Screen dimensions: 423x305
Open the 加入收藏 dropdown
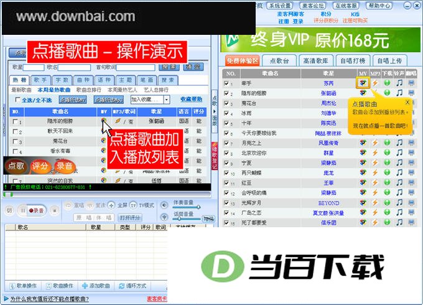pos(167,100)
